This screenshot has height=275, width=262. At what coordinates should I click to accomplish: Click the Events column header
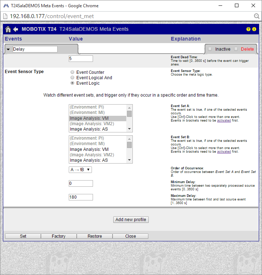click(13, 39)
